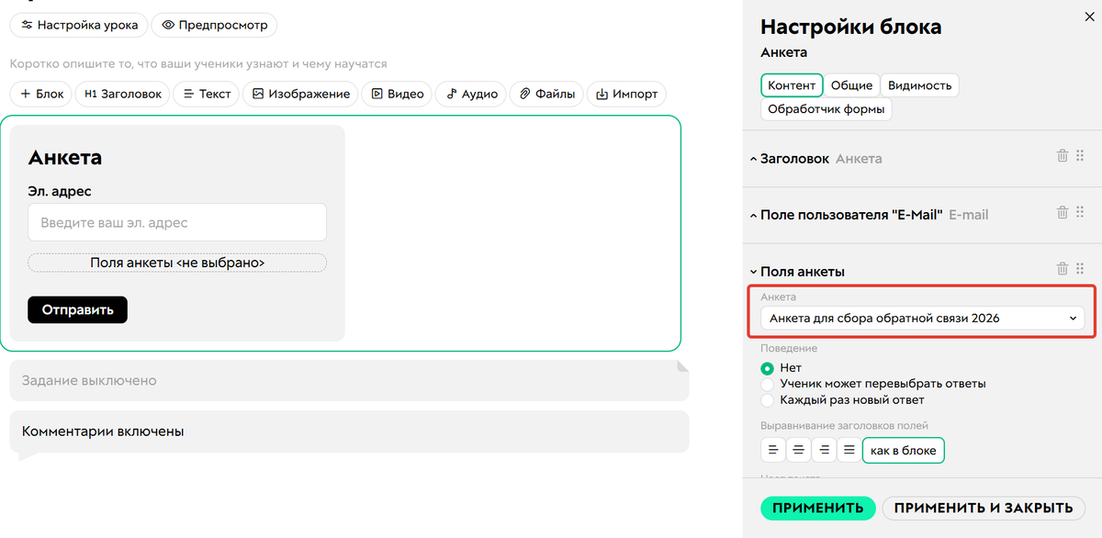Align field headings to the left
Viewport: 1102px width, 538px height.
click(x=773, y=450)
